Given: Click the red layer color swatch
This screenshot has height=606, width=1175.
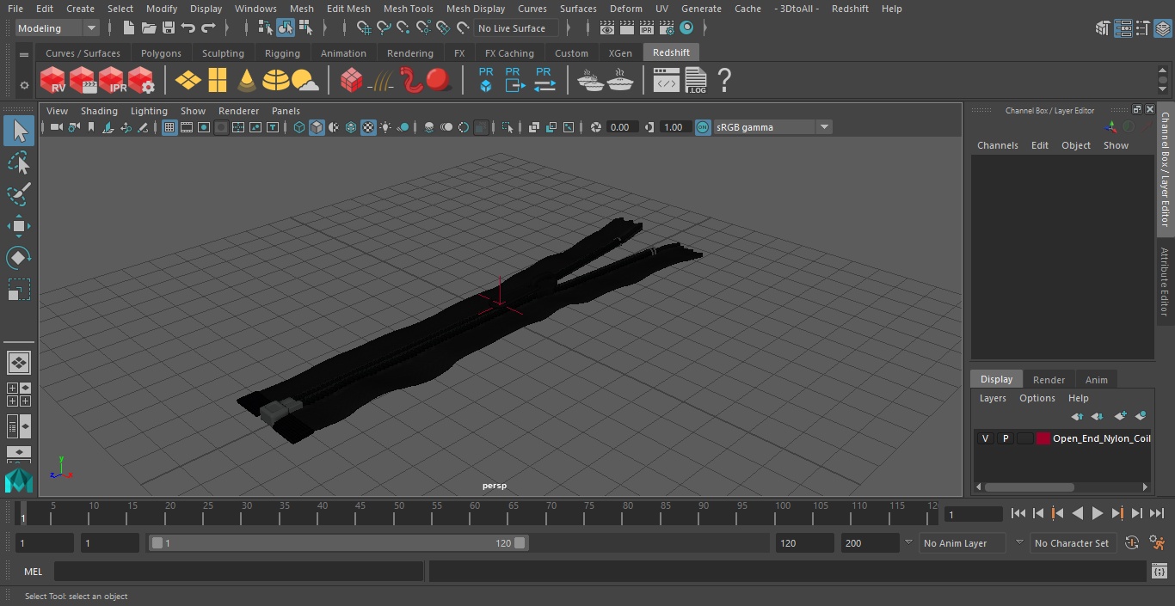Looking at the screenshot, I should (x=1043, y=438).
